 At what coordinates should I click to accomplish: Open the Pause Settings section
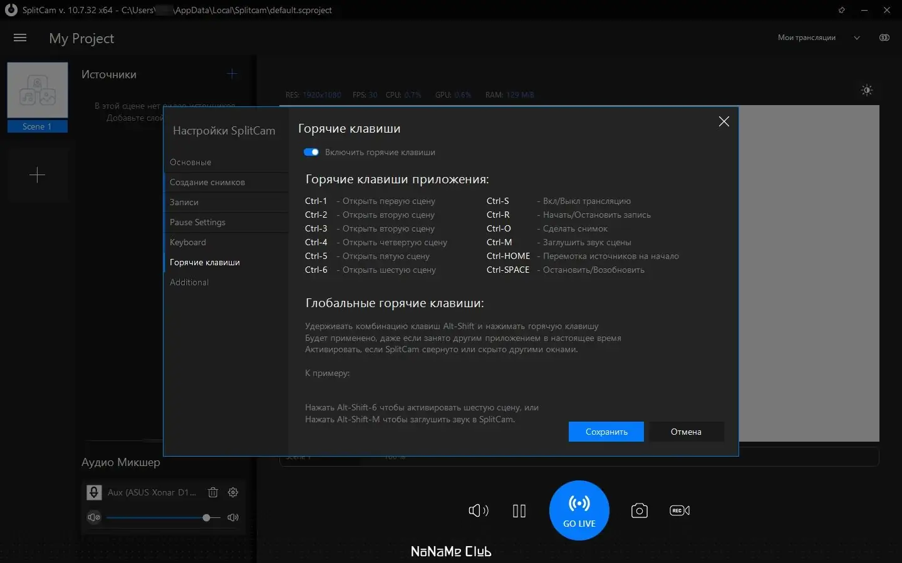(197, 222)
